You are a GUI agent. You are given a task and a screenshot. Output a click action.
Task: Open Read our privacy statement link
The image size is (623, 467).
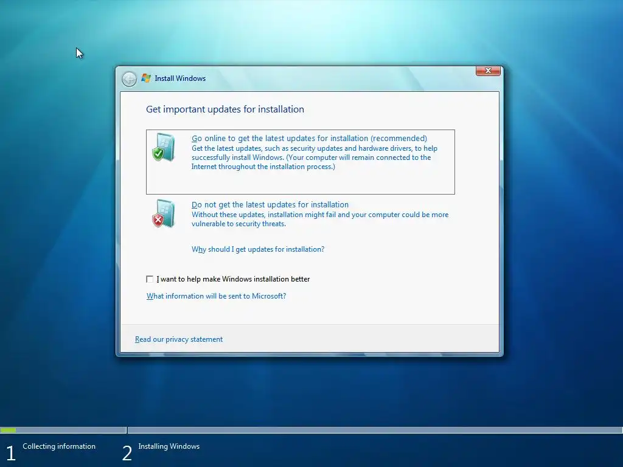[x=179, y=339]
